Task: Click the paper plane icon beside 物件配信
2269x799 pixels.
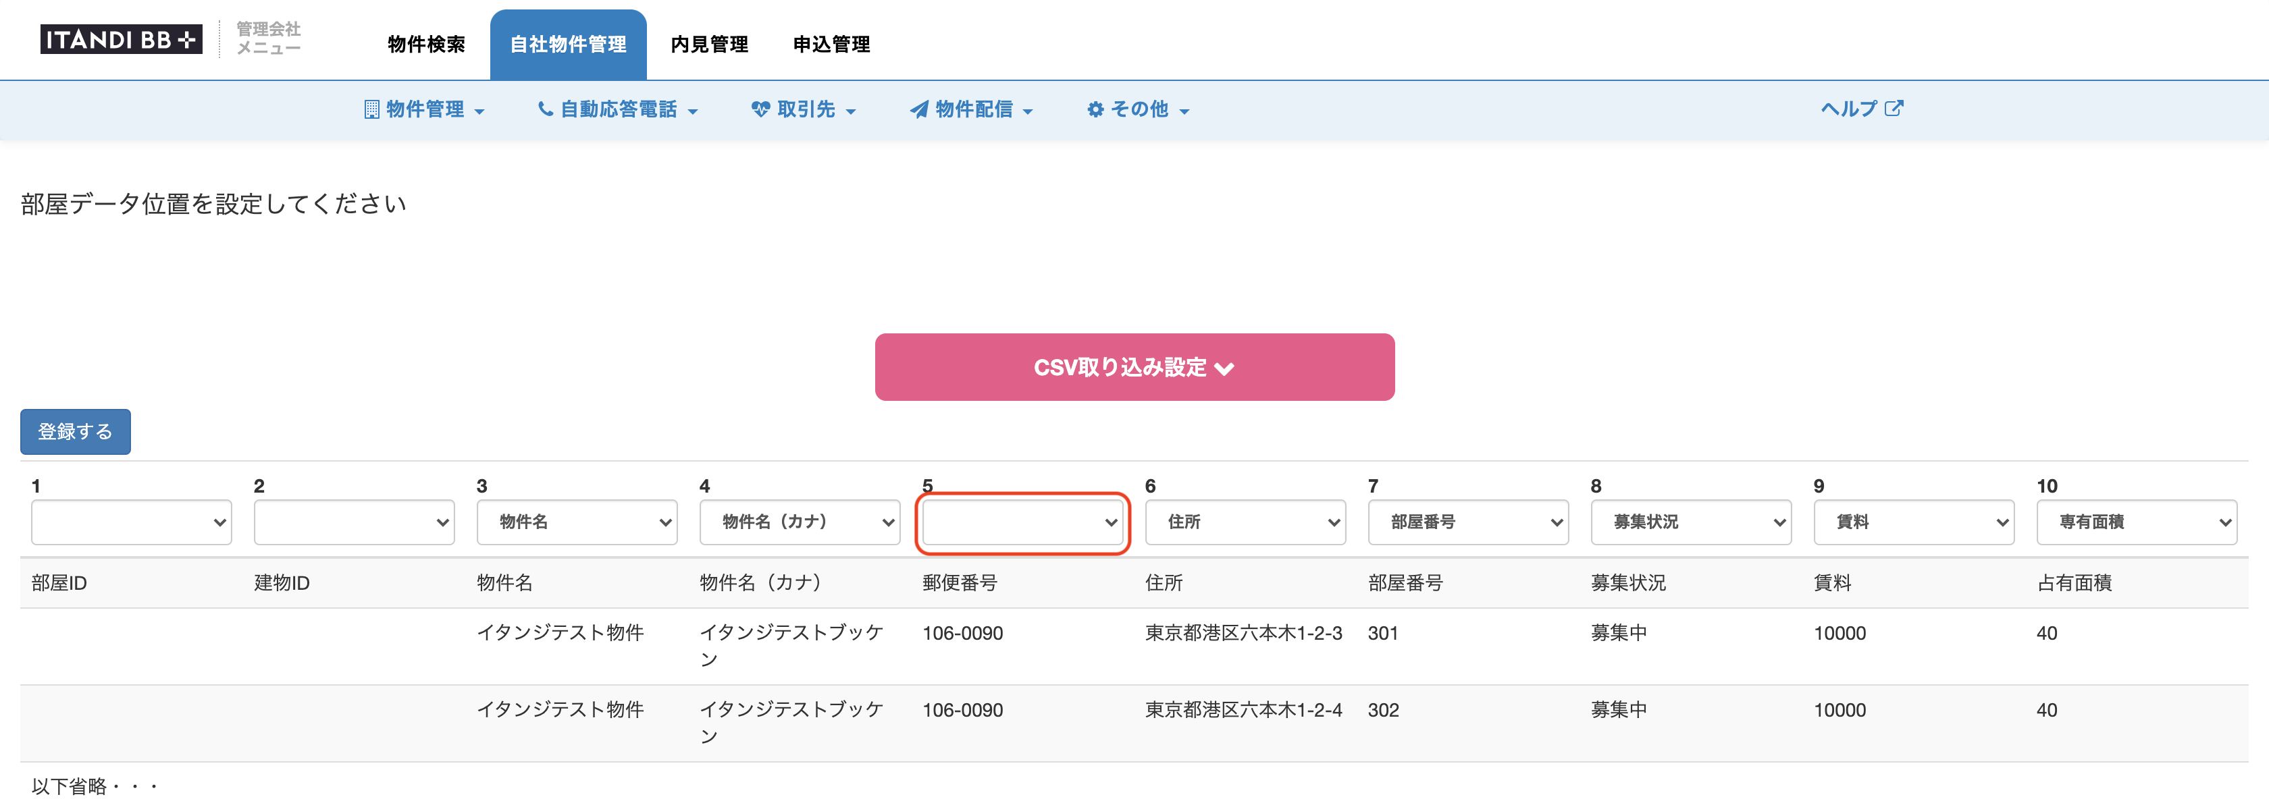Action: tap(918, 109)
